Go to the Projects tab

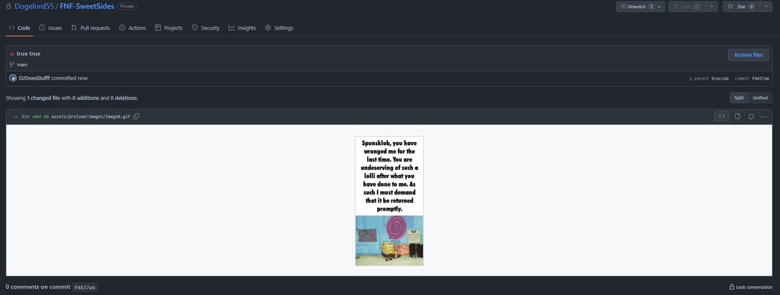click(x=168, y=28)
